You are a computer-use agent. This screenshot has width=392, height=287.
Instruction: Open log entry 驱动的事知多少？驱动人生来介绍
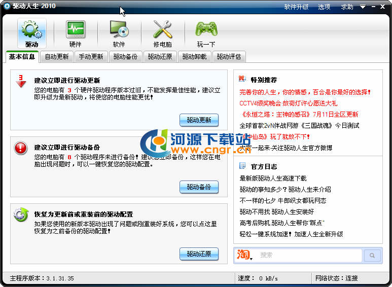[x=285, y=190]
